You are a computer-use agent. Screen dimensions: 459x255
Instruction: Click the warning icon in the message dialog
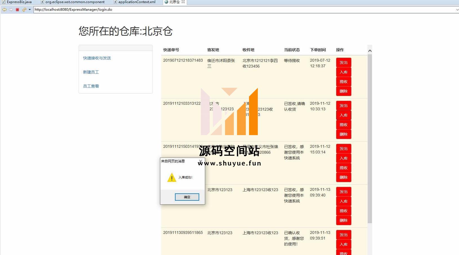[172, 178]
